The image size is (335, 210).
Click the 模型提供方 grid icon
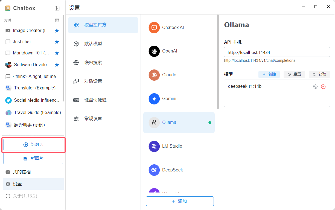click(x=76, y=25)
